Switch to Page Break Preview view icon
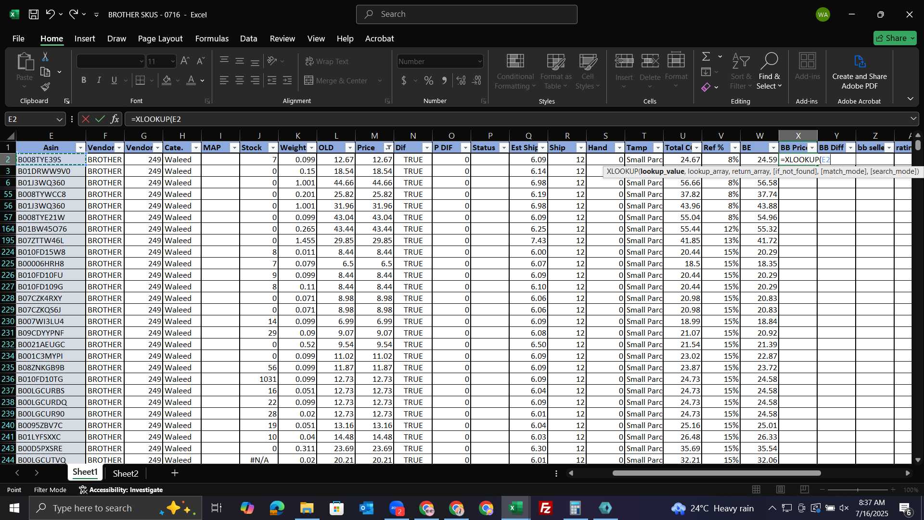The image size is (924, 520). coord(804,490)
